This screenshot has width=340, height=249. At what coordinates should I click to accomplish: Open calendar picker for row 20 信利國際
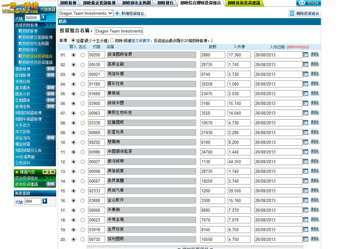pos(305,239)
